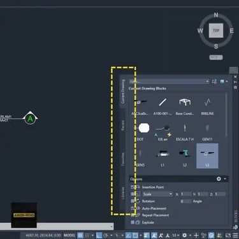Toggle object snap tracking icon

tap(128, 235)
